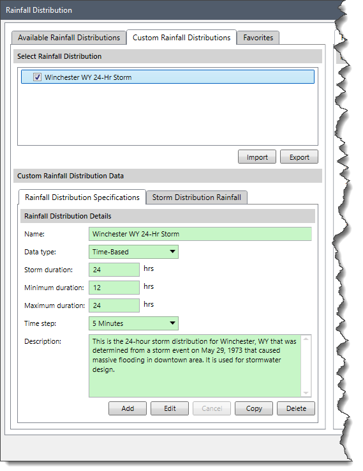Click the Rainfall Distribution Details header

point(168,216)
